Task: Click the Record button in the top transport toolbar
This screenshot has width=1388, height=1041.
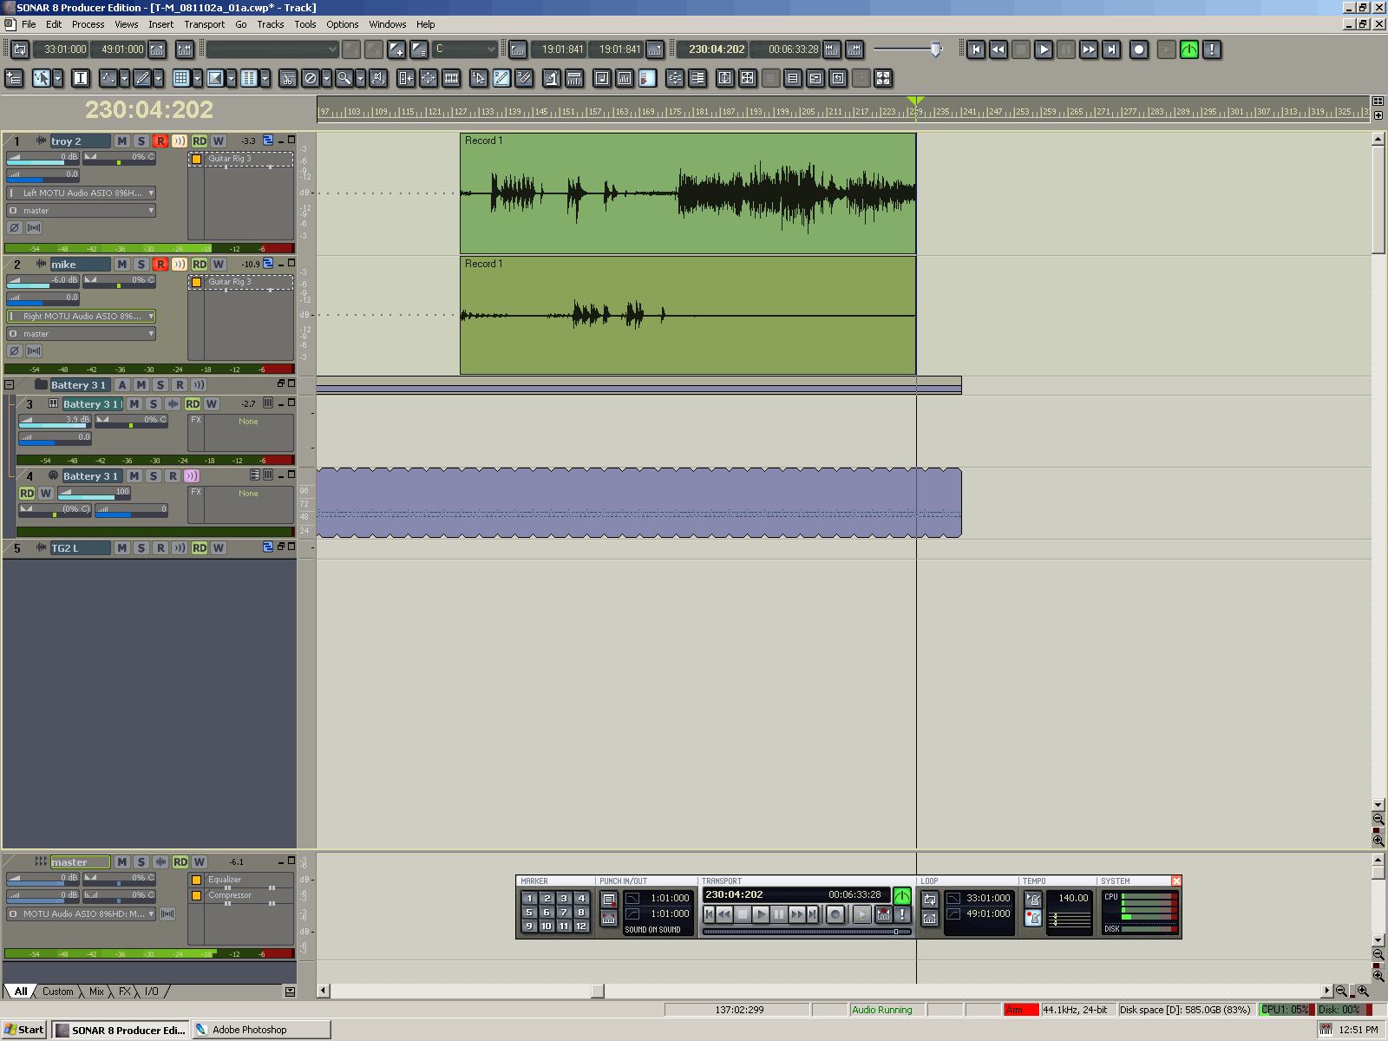Action: [1139, 49]
